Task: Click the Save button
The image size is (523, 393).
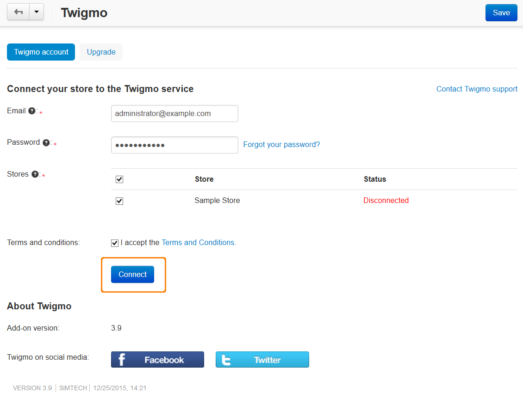Action: tap(501, 12)
